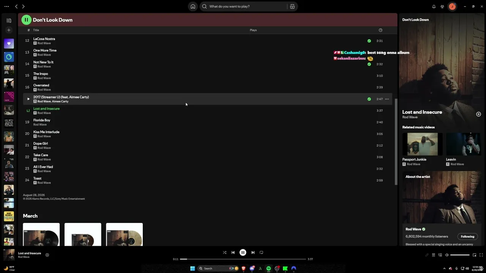486x273 pixels.
Task: Open the Bad Bunny playlist cover in sidebar
Action: pyautogui.click(x=9, y=216)
